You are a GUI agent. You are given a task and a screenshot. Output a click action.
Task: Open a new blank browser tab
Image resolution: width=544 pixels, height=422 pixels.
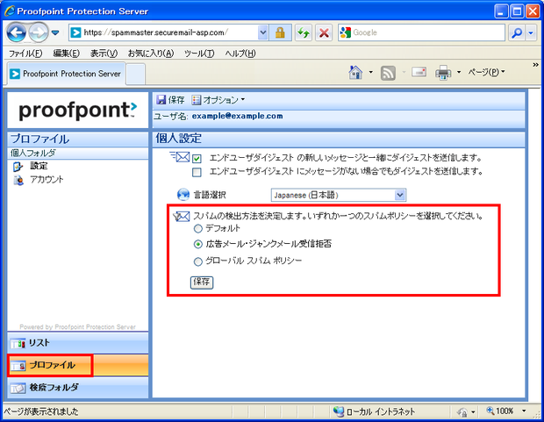135,75
